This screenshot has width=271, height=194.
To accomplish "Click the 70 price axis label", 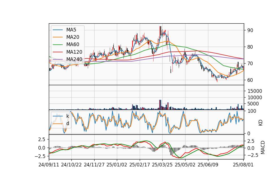I will point(250,64).
